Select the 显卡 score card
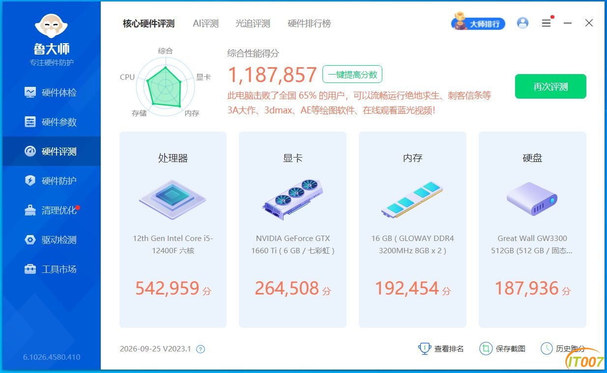Screen dimensions: 607x373 click(x=292, y=229)
